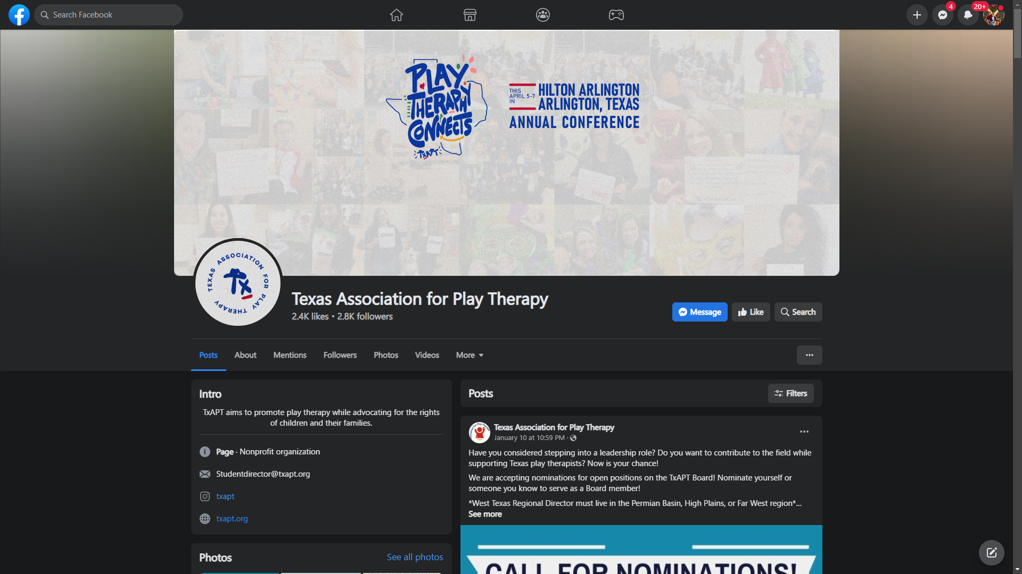Open the Groups icon
The width and height of the screenshot is (1022, 574).
pos(543,15)
